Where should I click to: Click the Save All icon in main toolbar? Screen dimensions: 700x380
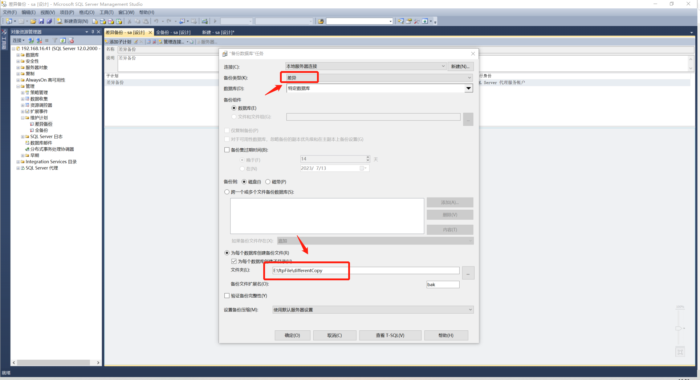(49, 21)
